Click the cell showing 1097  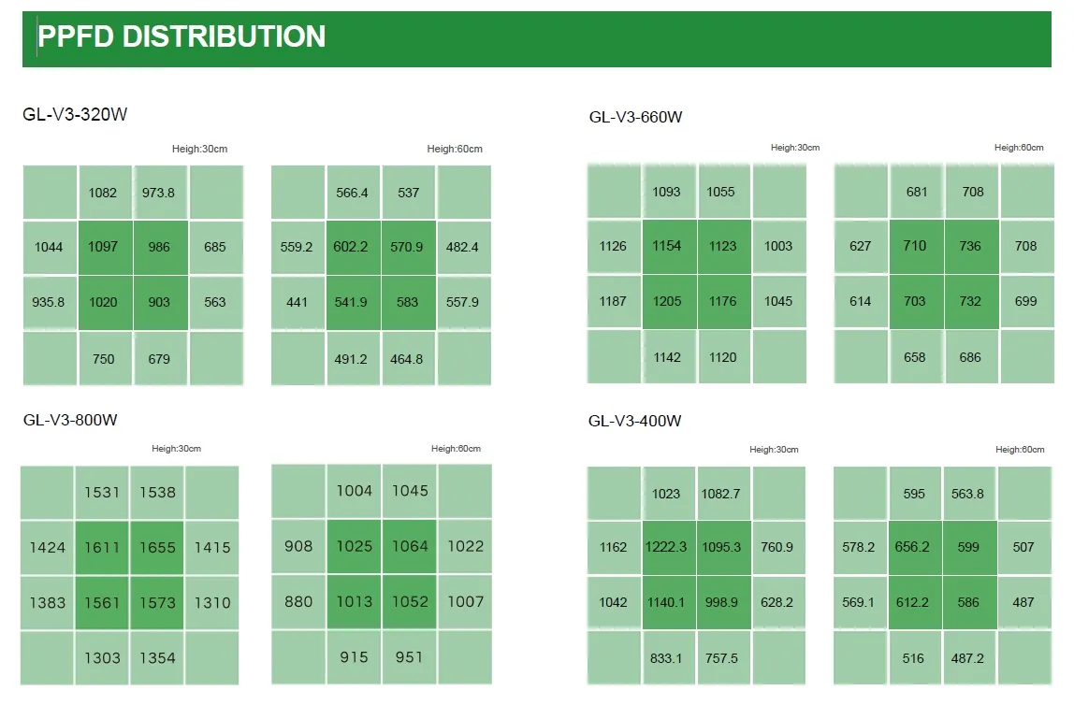(103, 247)
